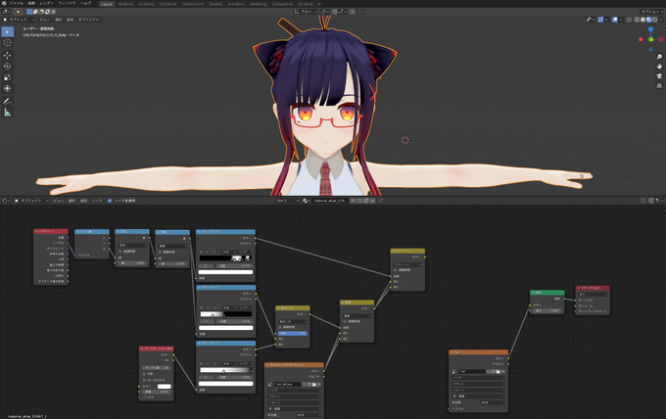
Task: Switch to the Shading workspace tab
Action: click(215, 4)
